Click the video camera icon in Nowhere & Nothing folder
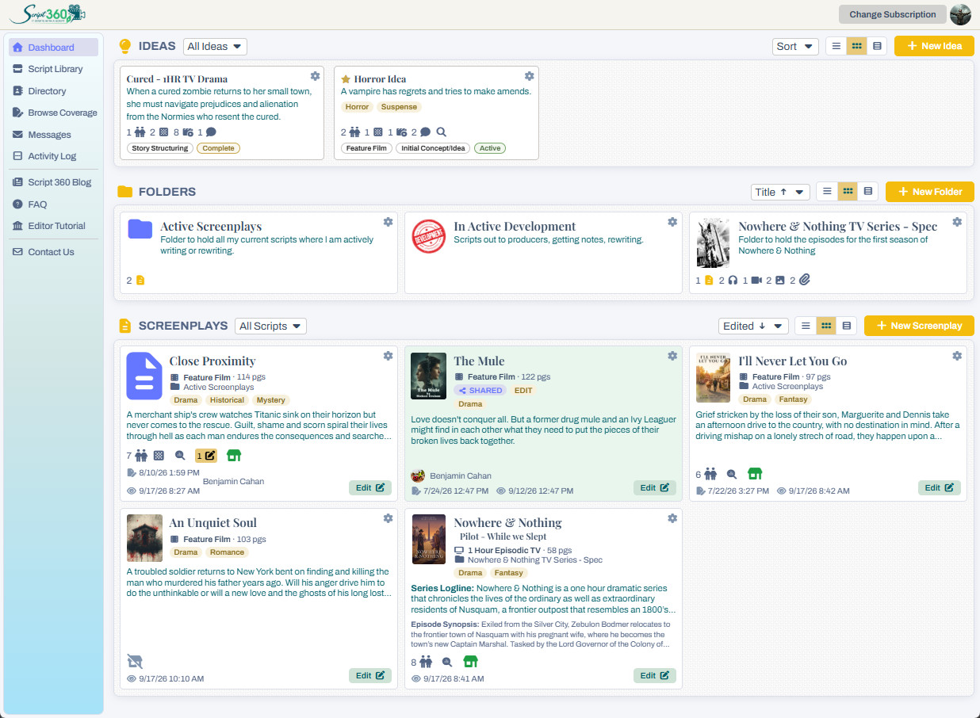 [756, 280]
